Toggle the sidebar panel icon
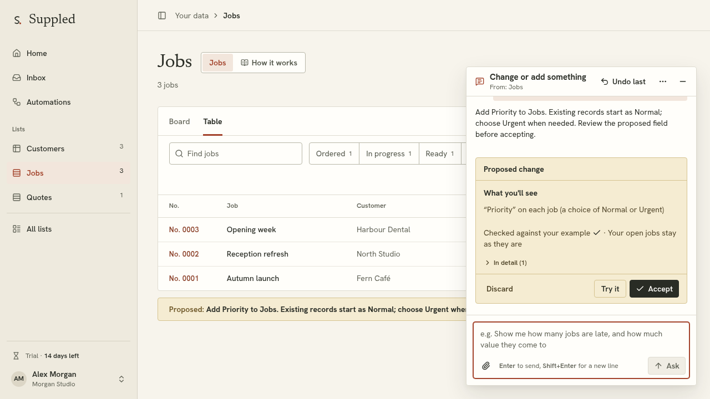Screen dimensions: 710x399 coord(162,16)
